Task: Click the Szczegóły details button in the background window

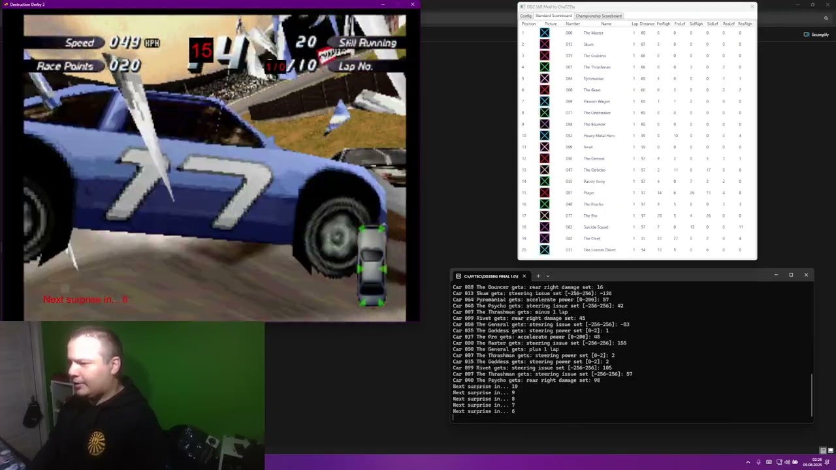Action: [816, 35]
